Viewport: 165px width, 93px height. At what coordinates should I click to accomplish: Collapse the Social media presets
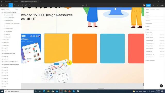click(149, 32)
